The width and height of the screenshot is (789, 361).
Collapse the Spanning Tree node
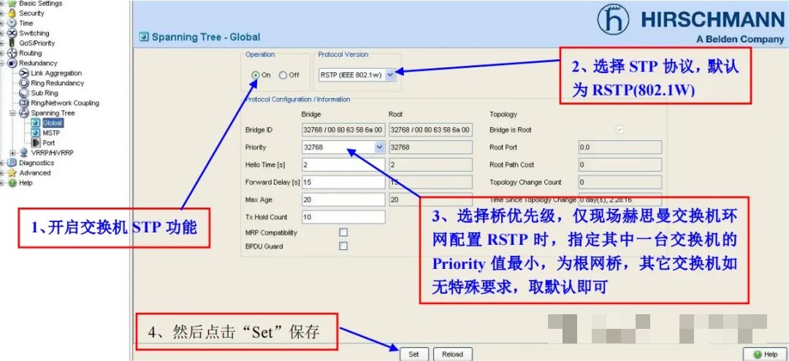[12, 113]
